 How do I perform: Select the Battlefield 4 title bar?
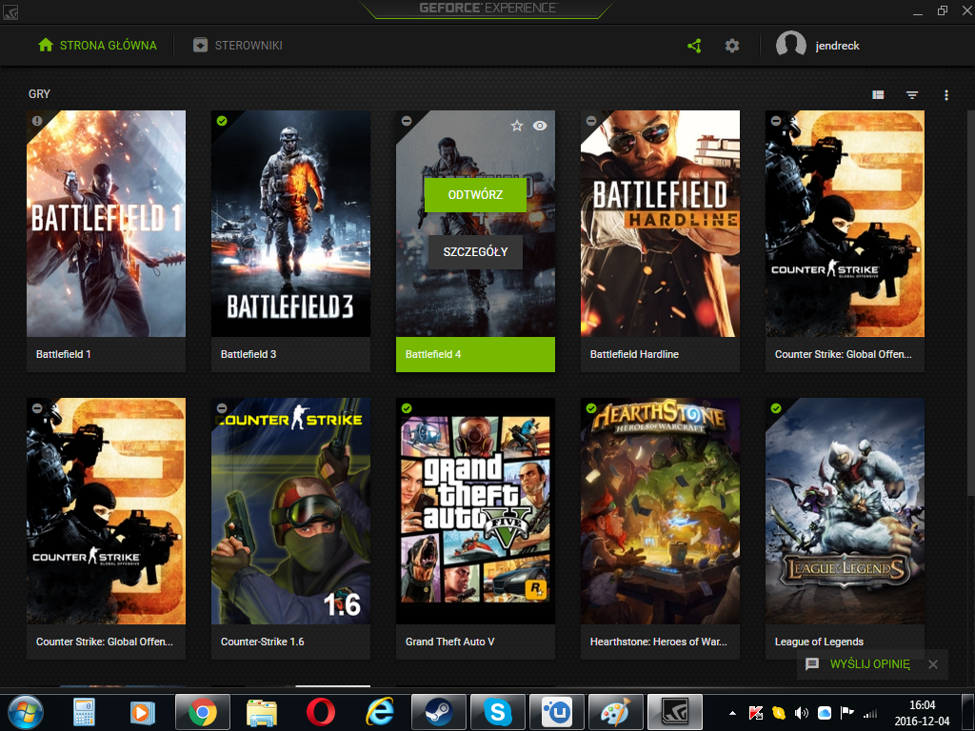pos(475,354)
